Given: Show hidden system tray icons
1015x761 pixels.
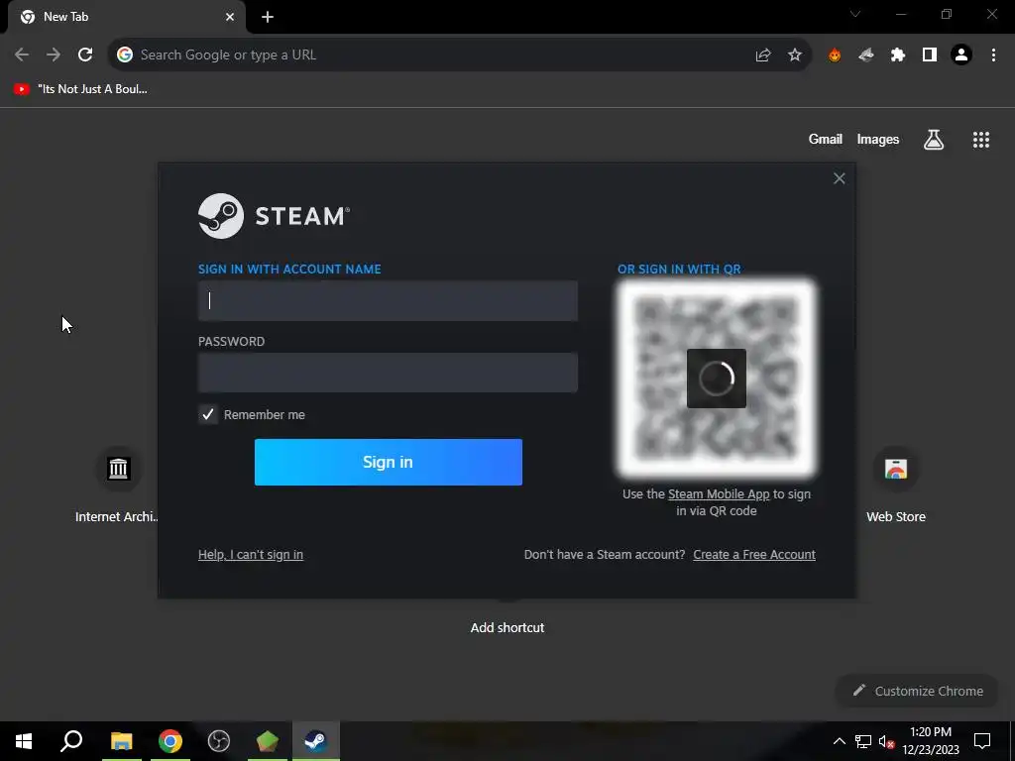Looking at the screenshot, I should click(x=839, y=741).
